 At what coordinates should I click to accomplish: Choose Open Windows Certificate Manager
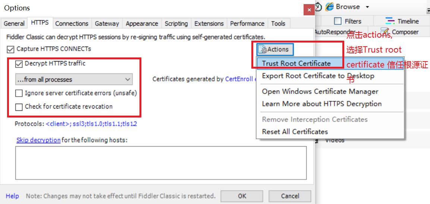(330, 92)
